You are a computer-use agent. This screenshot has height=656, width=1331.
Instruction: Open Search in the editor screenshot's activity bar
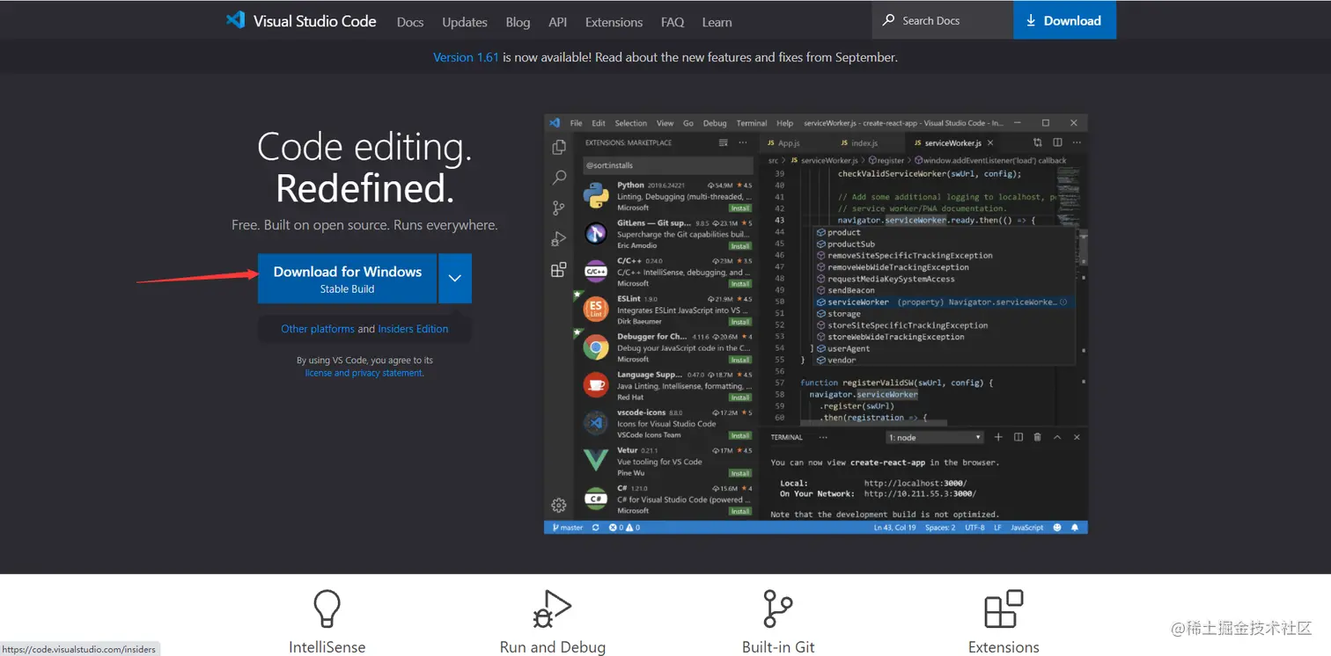click(x=558, y=178)
